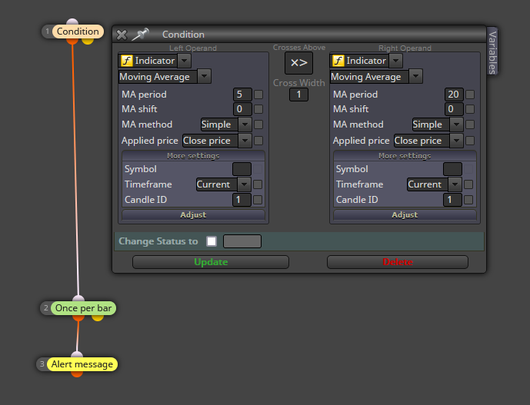Click right operand MA shift field
The image size is (530, 405).
pos(454,109)
